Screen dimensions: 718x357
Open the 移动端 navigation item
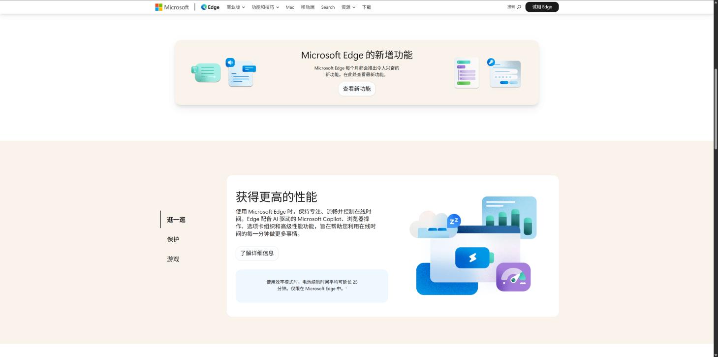click(x=308, y=7)
